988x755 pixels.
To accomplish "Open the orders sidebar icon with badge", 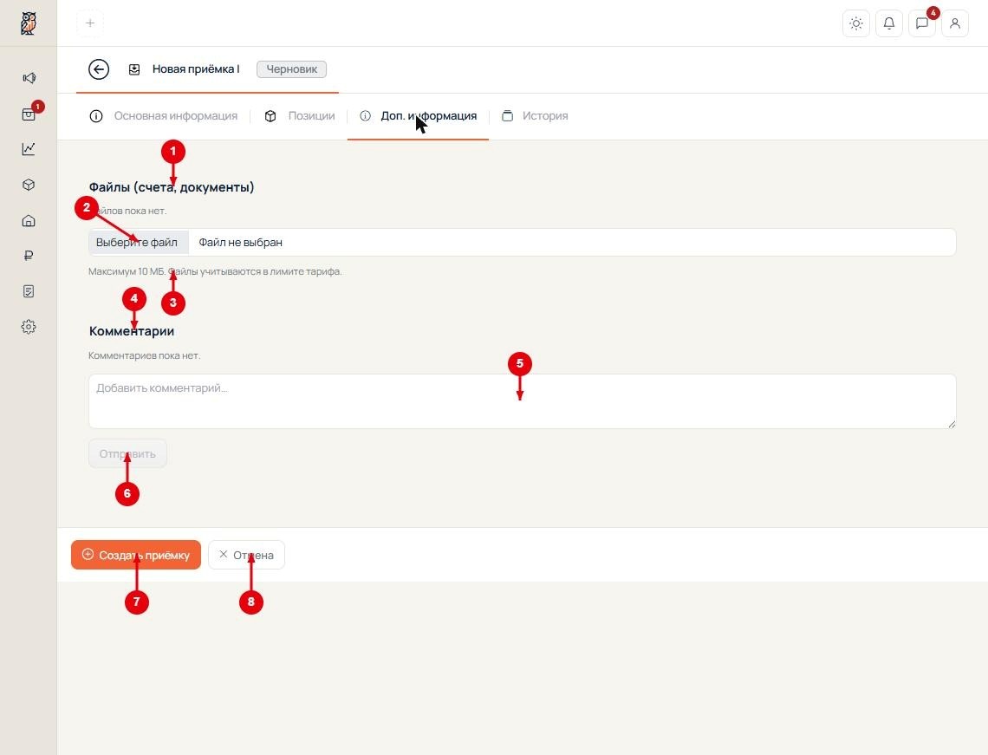I will tap(29, 114).
